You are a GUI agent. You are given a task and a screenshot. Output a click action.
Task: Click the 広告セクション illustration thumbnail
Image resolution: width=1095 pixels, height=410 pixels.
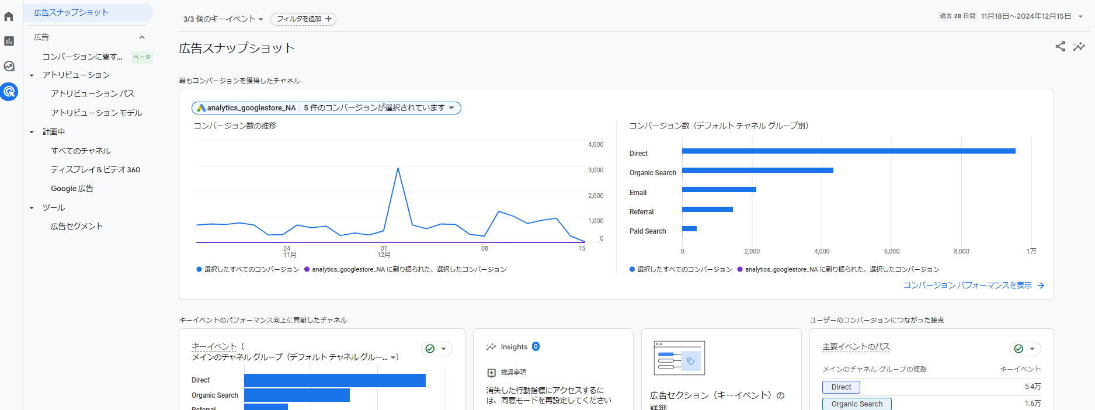click(x=679, y=358)
